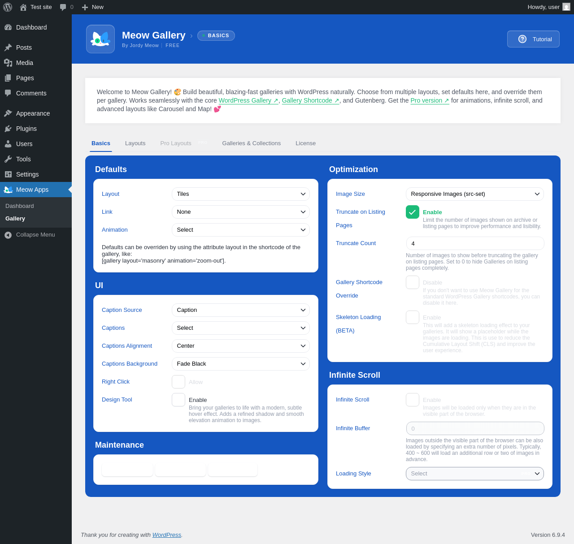This screenshot has height=544, width=574.
Task: Open Posts via the pushpin icon
Action: pyautogui.click(x=8, y=47)
